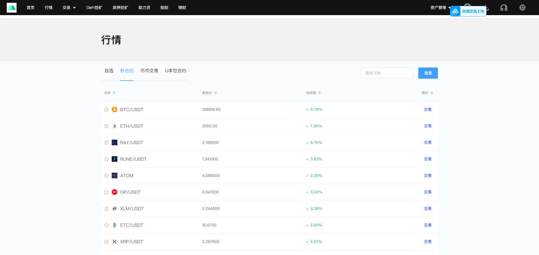Screen dimensions: 539x255
Task: Open the globe language selector icon
Action: 523,8
